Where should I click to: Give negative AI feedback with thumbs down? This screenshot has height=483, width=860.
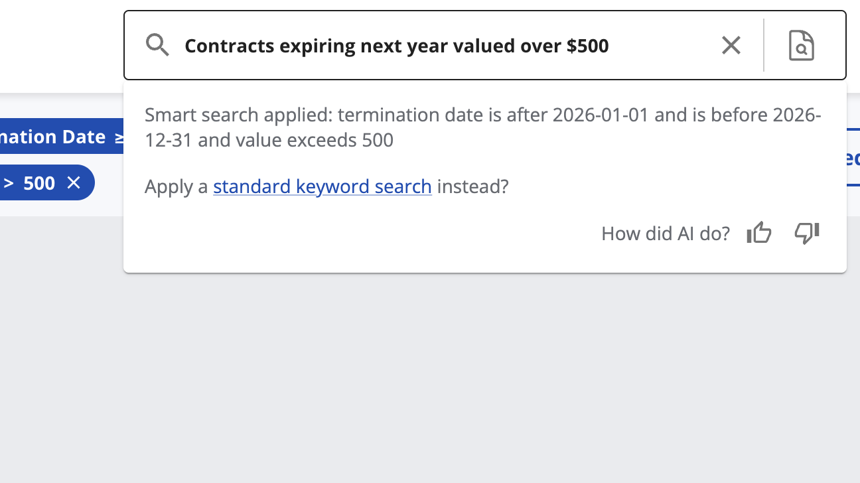[x=806, y=234]
